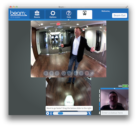Screen dimensions: 137x127
Task: Click the Beam Out button
Action: [x=120, y=15]
